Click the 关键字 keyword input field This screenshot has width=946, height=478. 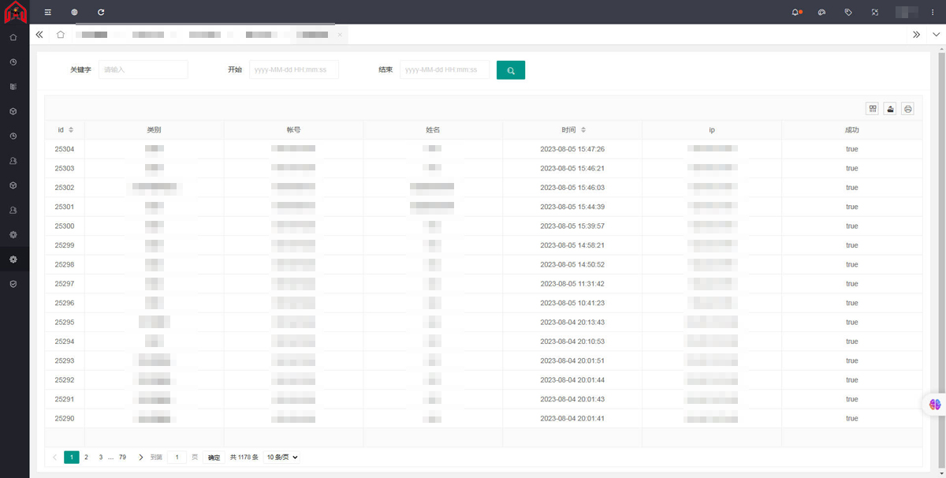[143, 70]
